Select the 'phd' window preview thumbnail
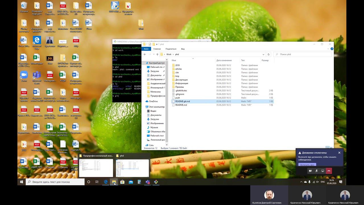 tap(132, 168)
